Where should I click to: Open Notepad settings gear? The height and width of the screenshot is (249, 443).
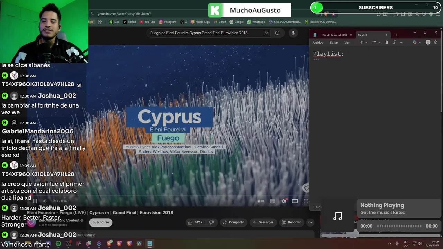point(436,42)
